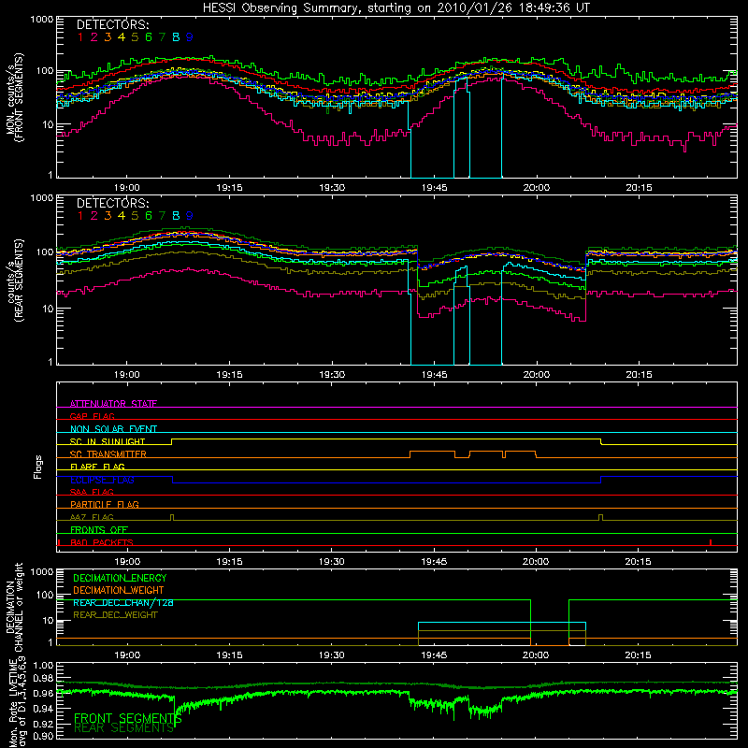
Task: Click FRONT SEGMENTS livetime legend
Action: [128, 718]
